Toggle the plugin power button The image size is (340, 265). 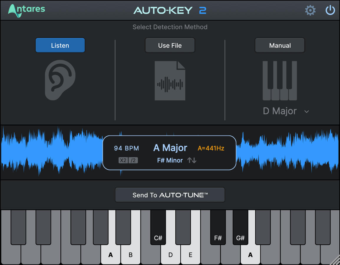tap(330, 10)
